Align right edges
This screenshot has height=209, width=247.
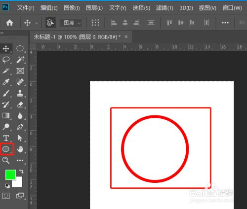pos(136,23)
